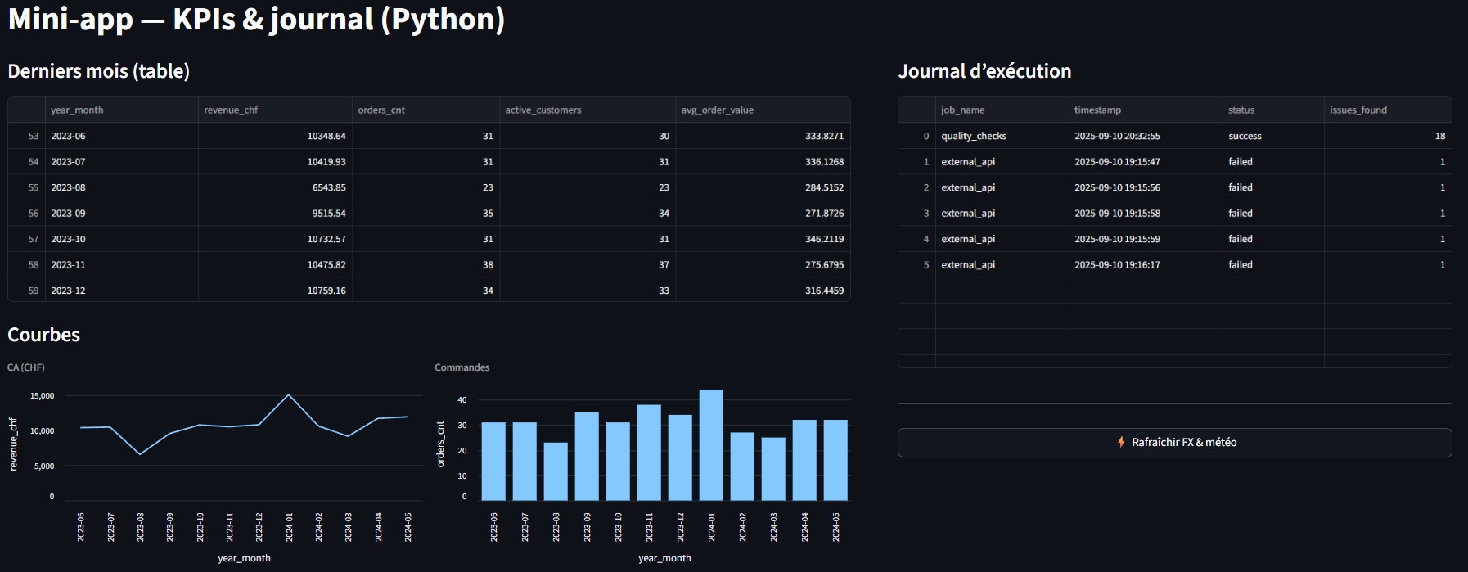
Task: Sort by the year_month column header
Action: [x=77, y=110]
